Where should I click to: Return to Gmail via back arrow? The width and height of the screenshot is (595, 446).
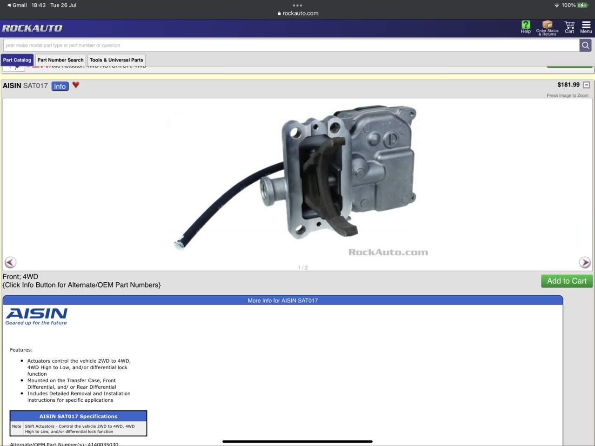pos(17,5)
